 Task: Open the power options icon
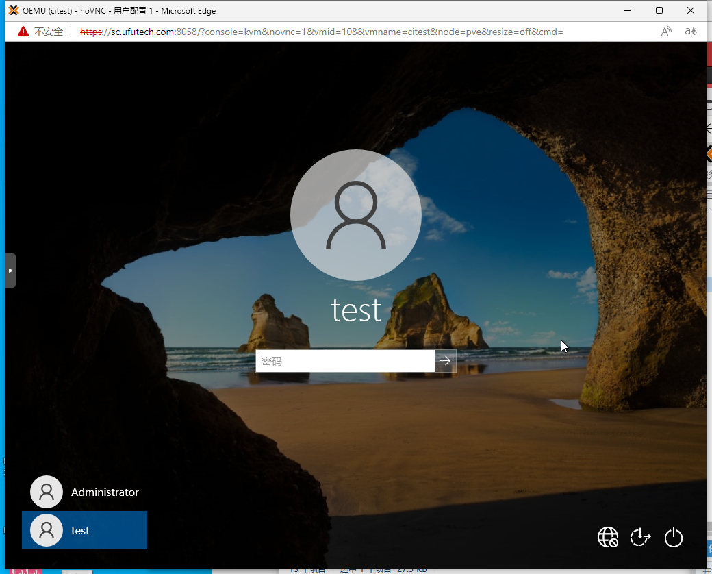pos(674,538)
